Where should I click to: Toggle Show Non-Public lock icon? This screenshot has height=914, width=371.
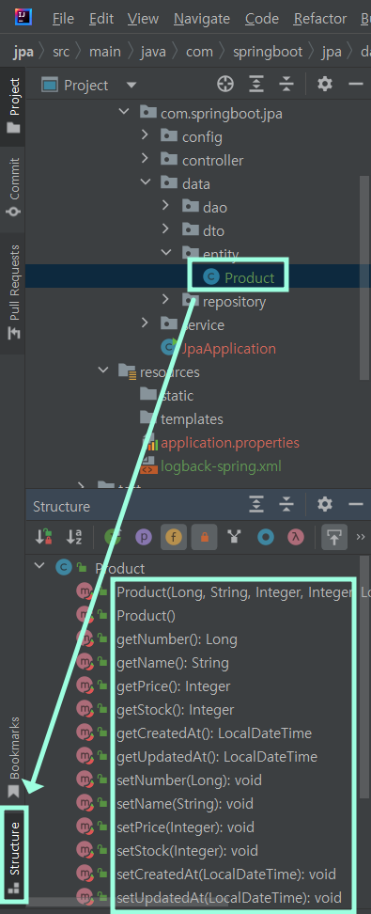pyautogui.click(x=204, y=538)
